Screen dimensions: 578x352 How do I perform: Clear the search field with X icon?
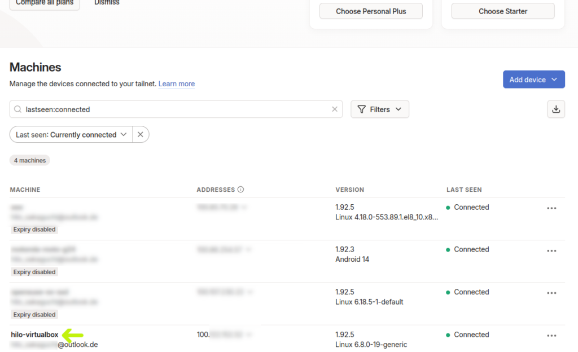[335, 109]
